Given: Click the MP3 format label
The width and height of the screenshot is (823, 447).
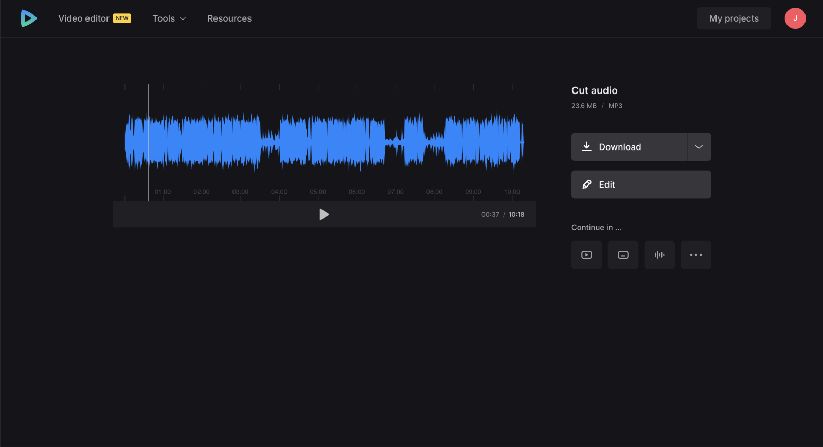Looking at the screenshot, I should pos(615,106).
